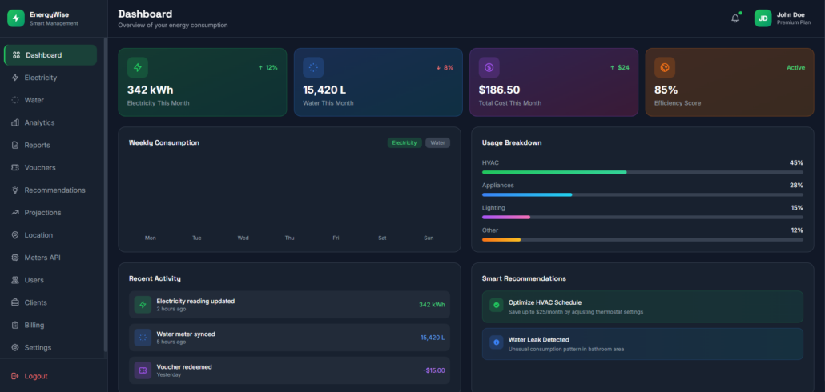Click the JD user avatar
825x392 pixels.
(x=763, y=18)
